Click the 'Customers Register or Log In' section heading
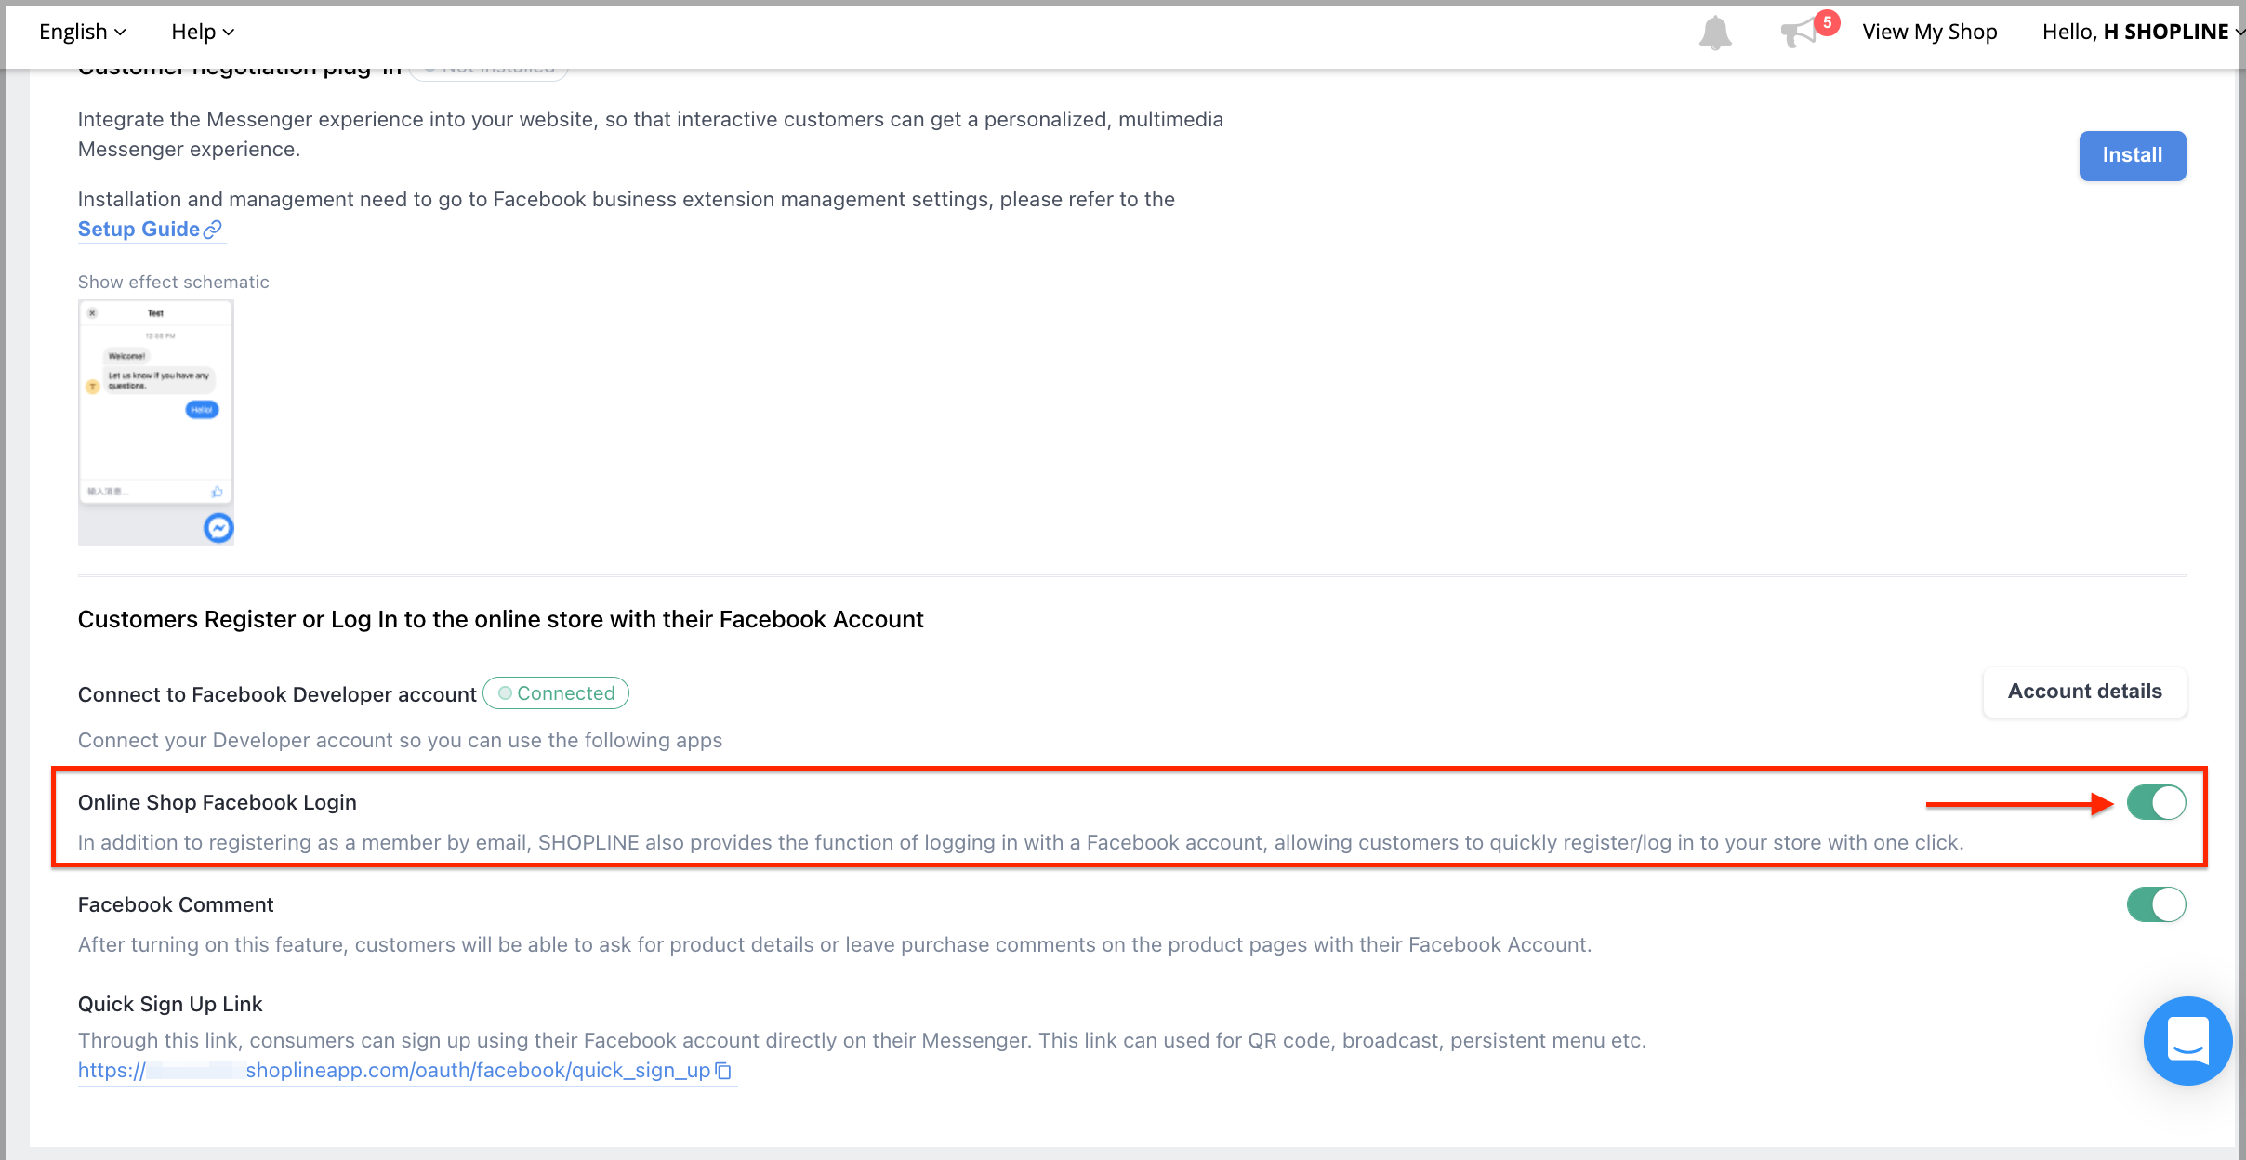This screenshot has width=2246, height=1160. pyautogui.click(x=501, y=619)
